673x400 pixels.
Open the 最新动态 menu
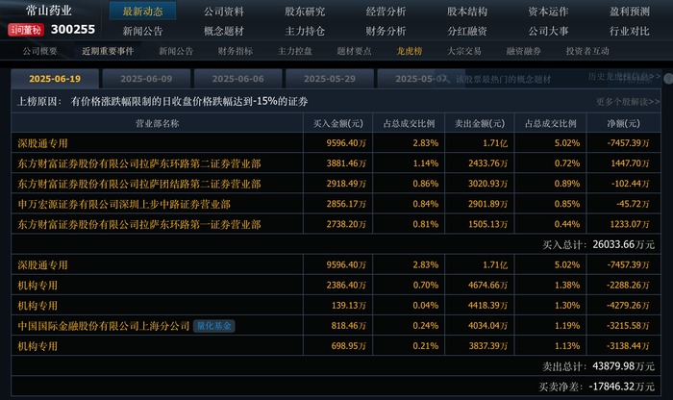142,12
